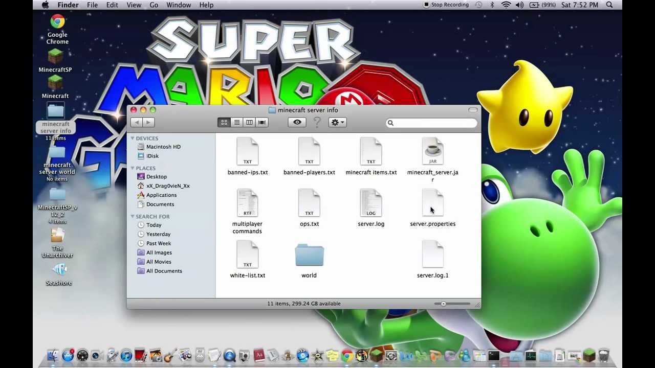Open the Window menu

coord(179,5)
